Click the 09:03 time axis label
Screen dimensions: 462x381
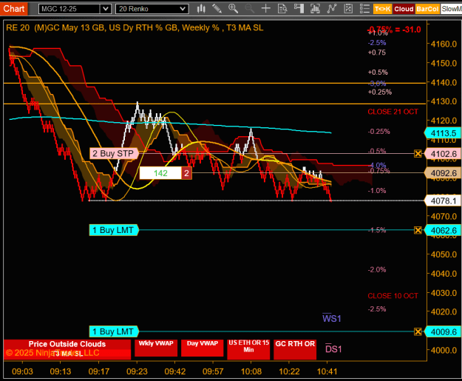coord(22,371)
